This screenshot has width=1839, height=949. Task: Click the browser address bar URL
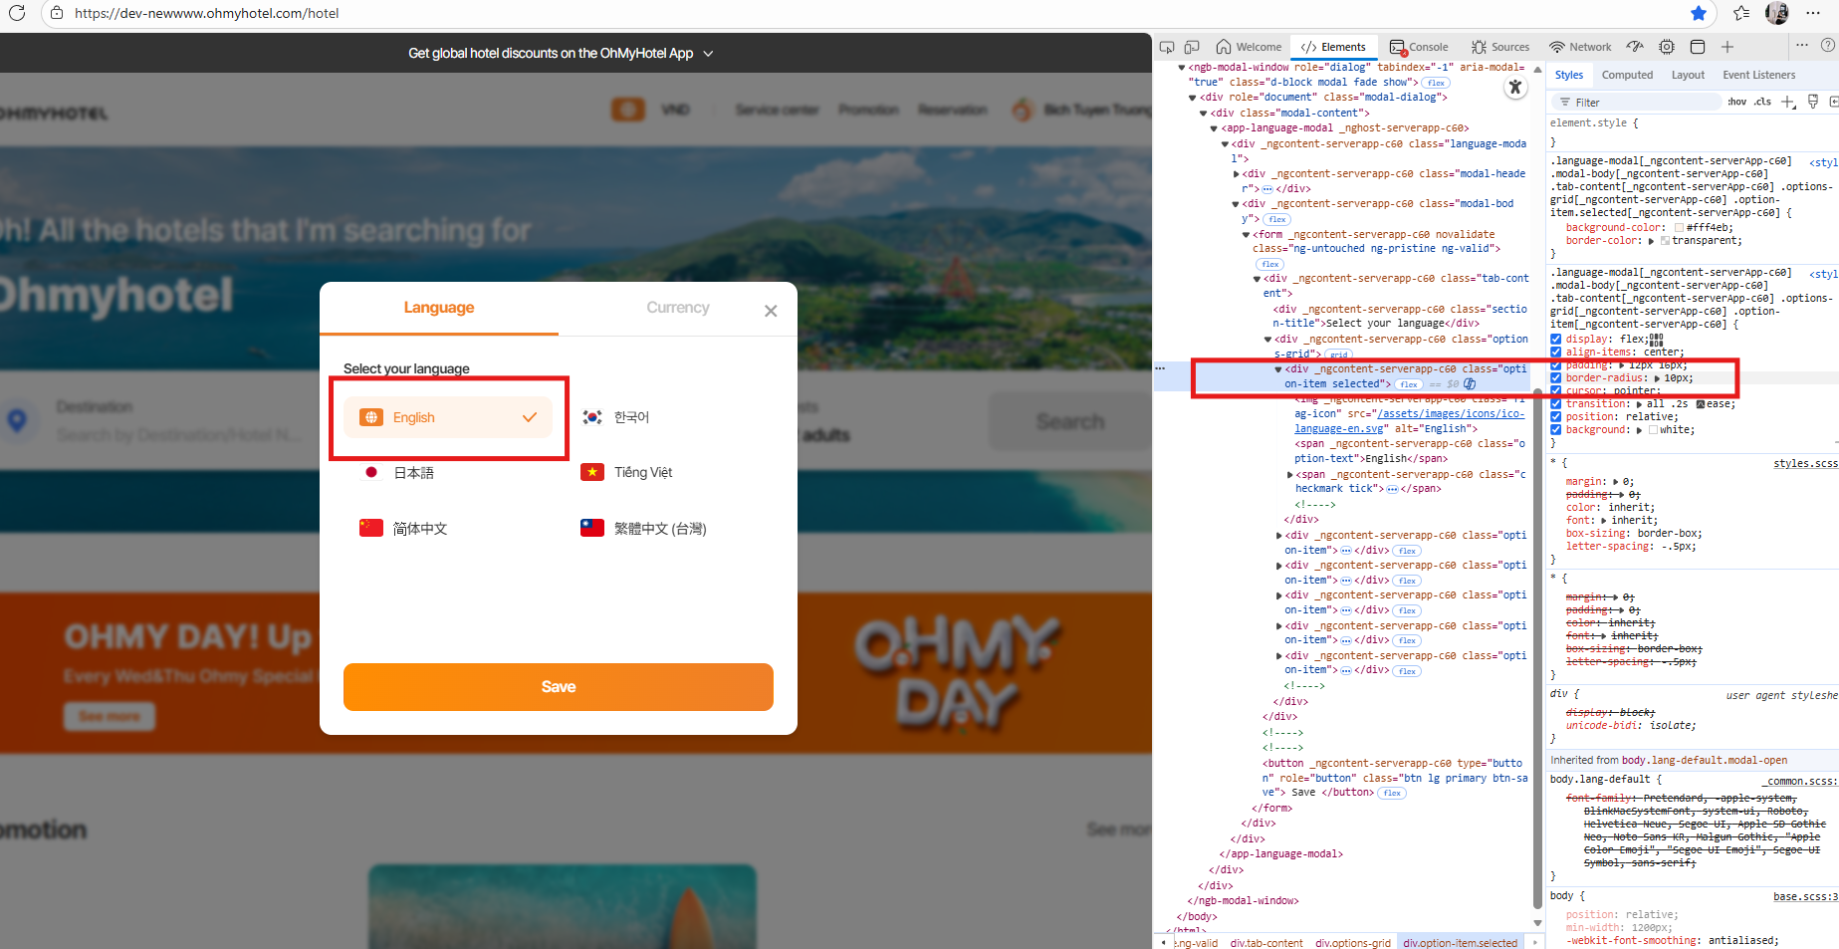click(206, 13)
